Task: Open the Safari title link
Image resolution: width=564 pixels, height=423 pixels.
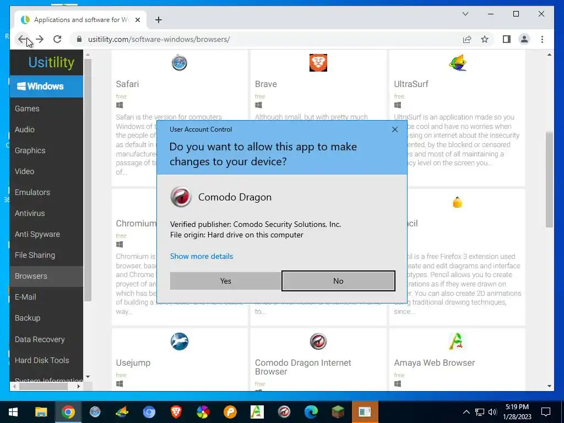Action: (127, 84)
